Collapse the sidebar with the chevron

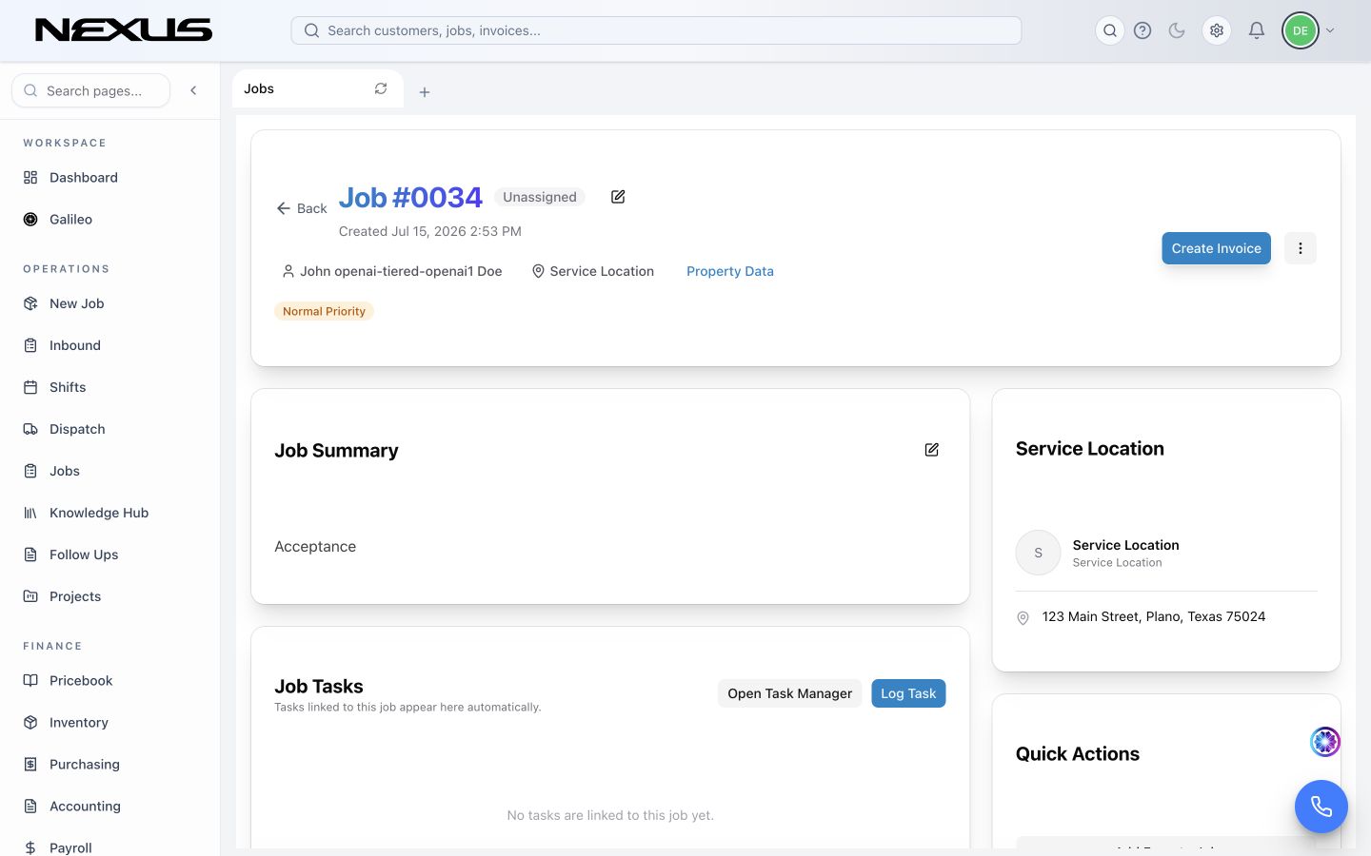(x=193, y=90)
